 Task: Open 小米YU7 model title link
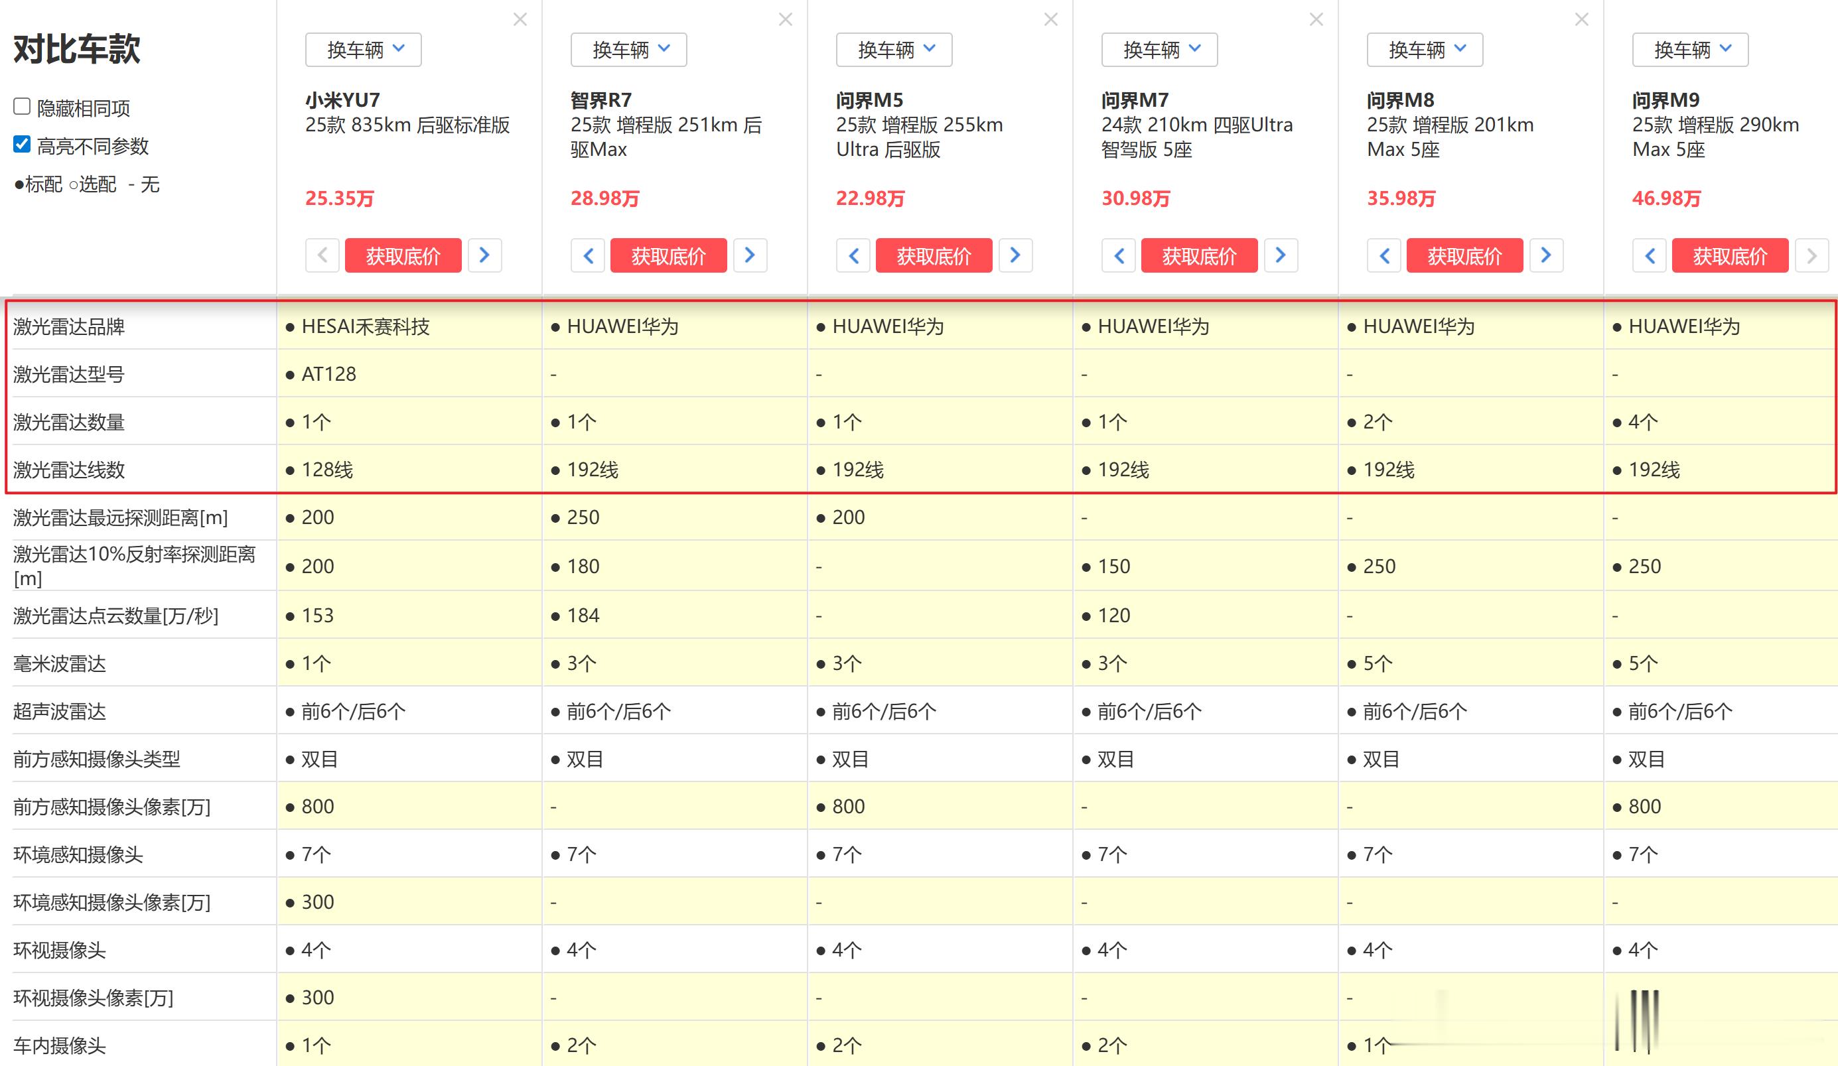pyautogui.click(x=343, y=100)
